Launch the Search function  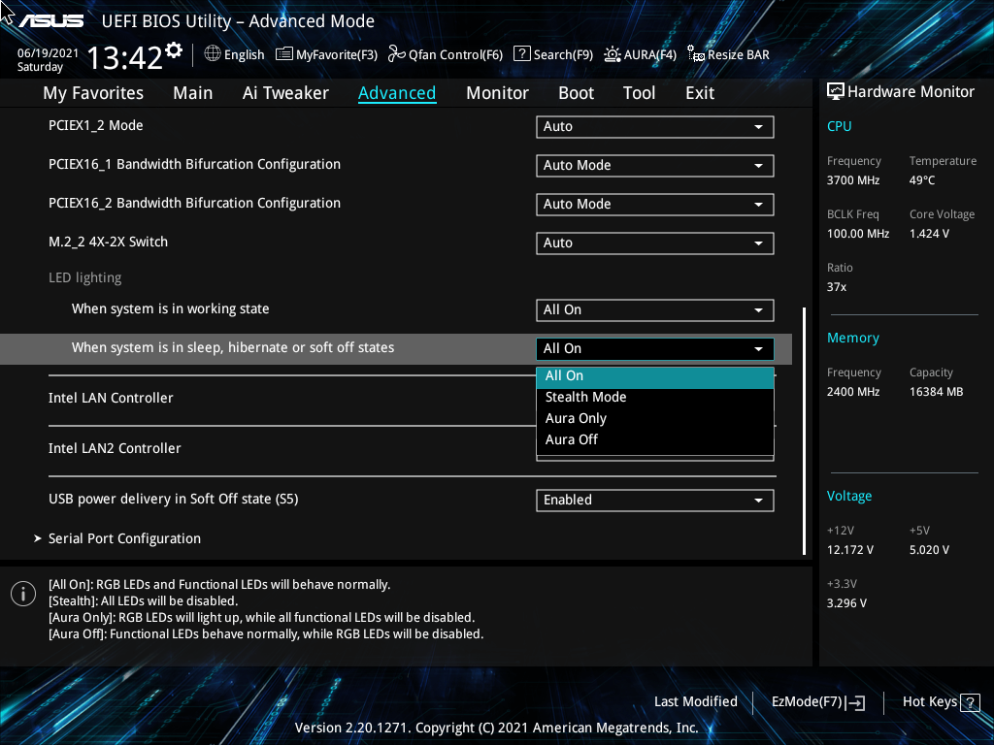[x=553, y=54]
